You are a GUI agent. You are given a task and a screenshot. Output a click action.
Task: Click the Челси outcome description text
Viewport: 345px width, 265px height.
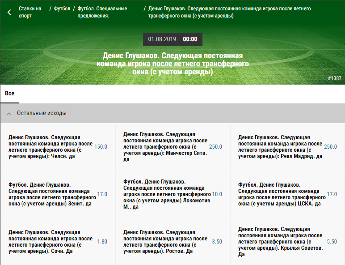[x=50, y=147]
